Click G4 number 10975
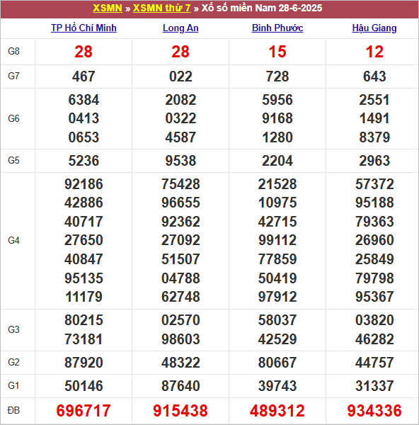 coord(277,203)
